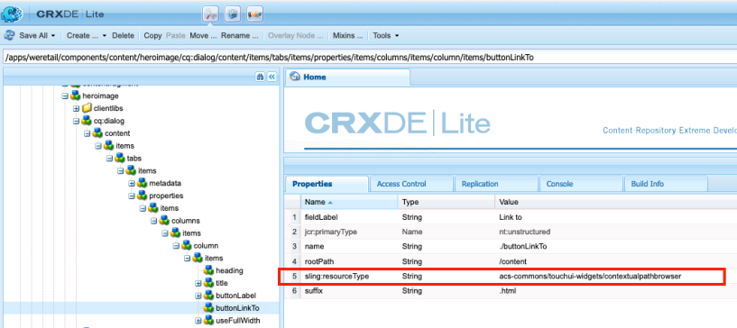The width and height of the screenshot is (737, 328).
Task: Collapse the column tree node
Action: 176,245
